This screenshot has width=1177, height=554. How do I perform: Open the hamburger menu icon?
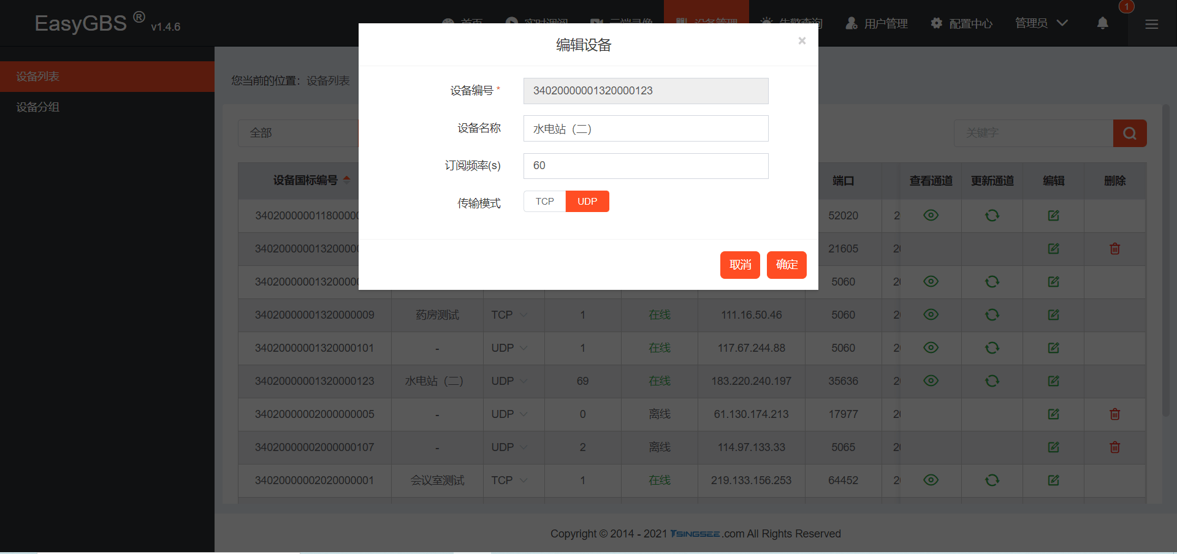click(x=1151, y=24)
